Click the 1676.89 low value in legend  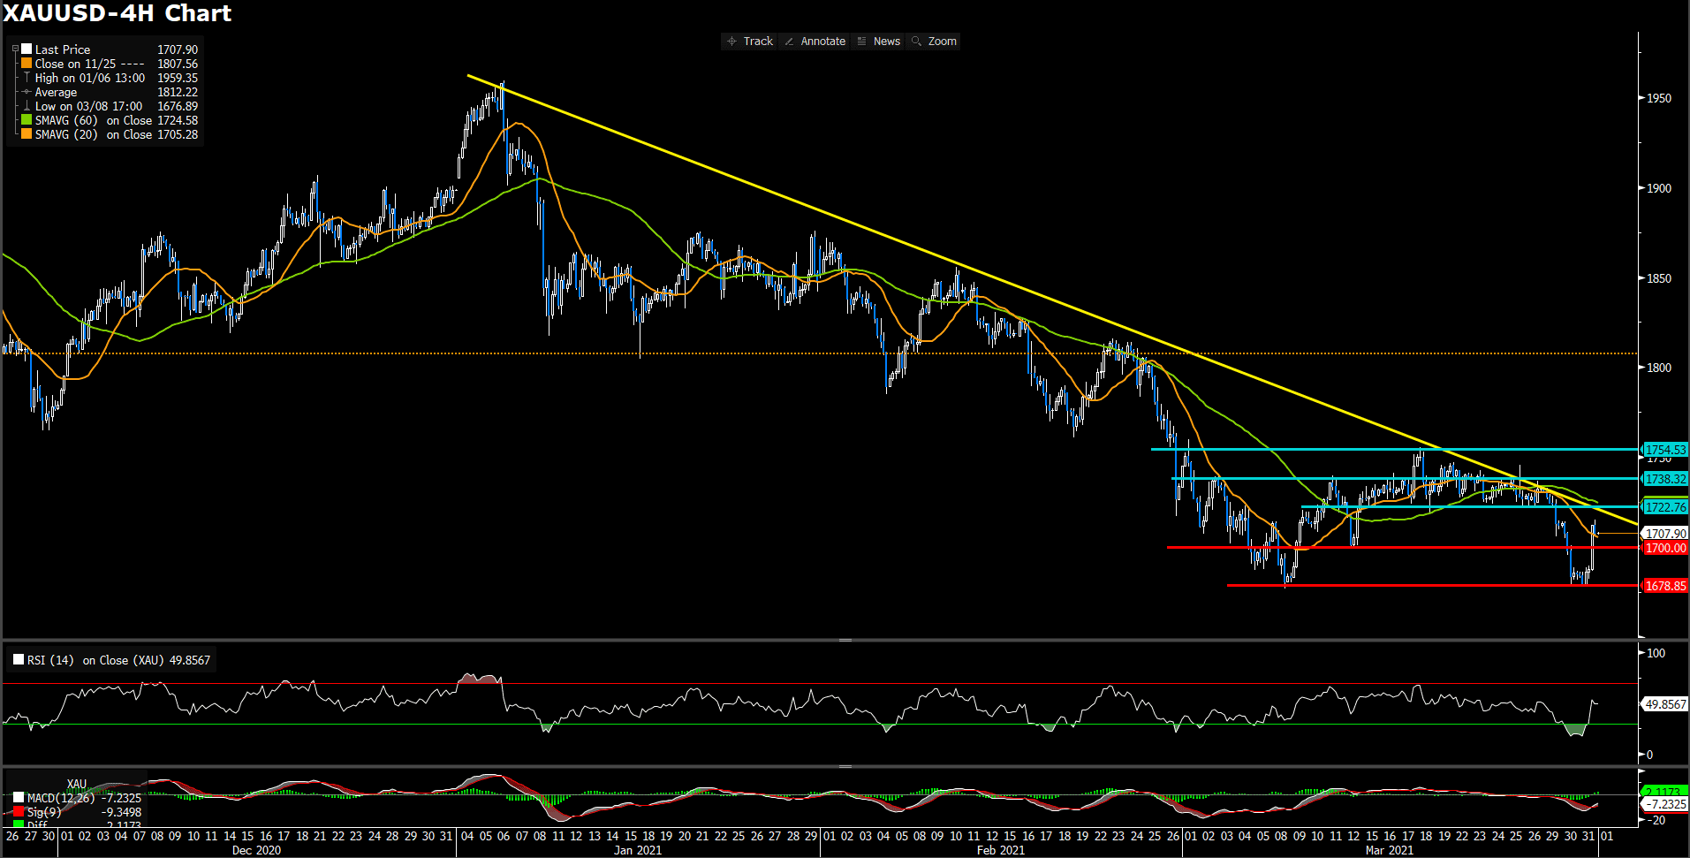178,106
